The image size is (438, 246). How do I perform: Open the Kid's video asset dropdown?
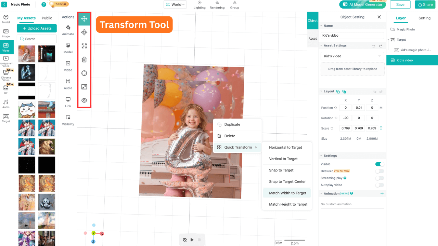(x=352, y=56)
